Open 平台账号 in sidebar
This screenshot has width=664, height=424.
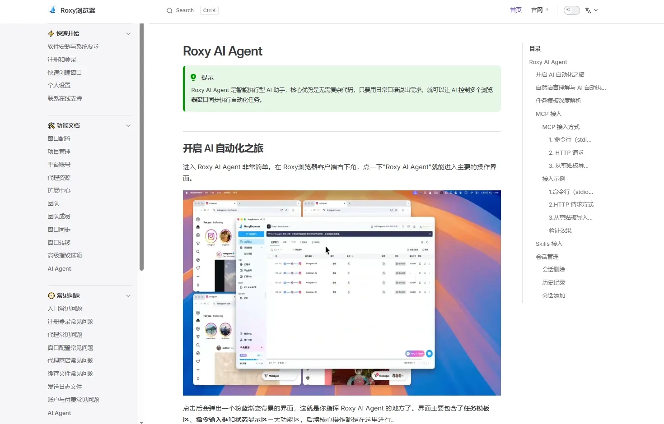[x=59, y=165]
